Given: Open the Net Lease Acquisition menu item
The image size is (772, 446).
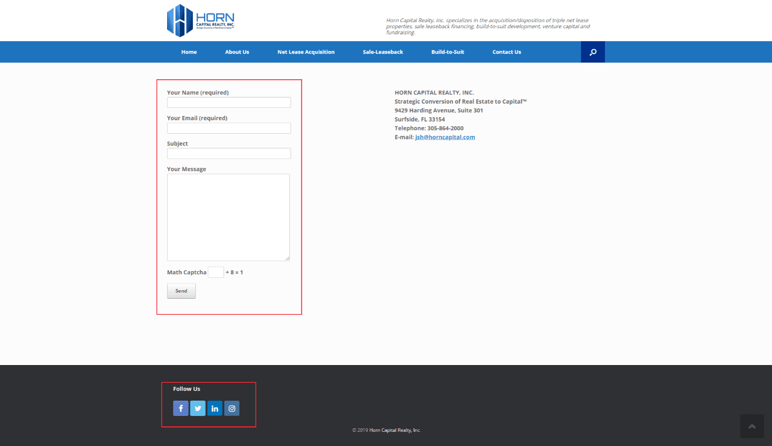Looking at the screenshot, I should (306, 52).
